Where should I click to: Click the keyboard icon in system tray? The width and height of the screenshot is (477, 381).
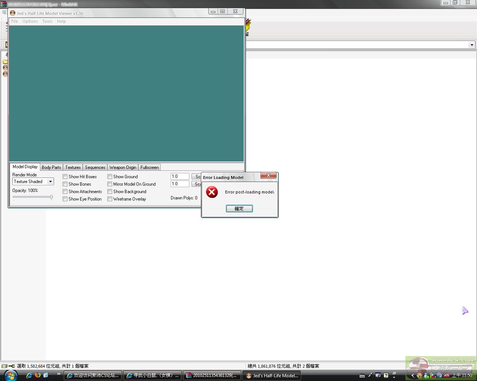coord(362,375)
